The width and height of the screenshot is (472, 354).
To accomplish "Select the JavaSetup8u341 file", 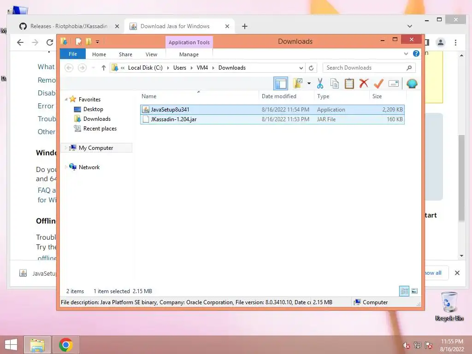I will coord(272,109).
